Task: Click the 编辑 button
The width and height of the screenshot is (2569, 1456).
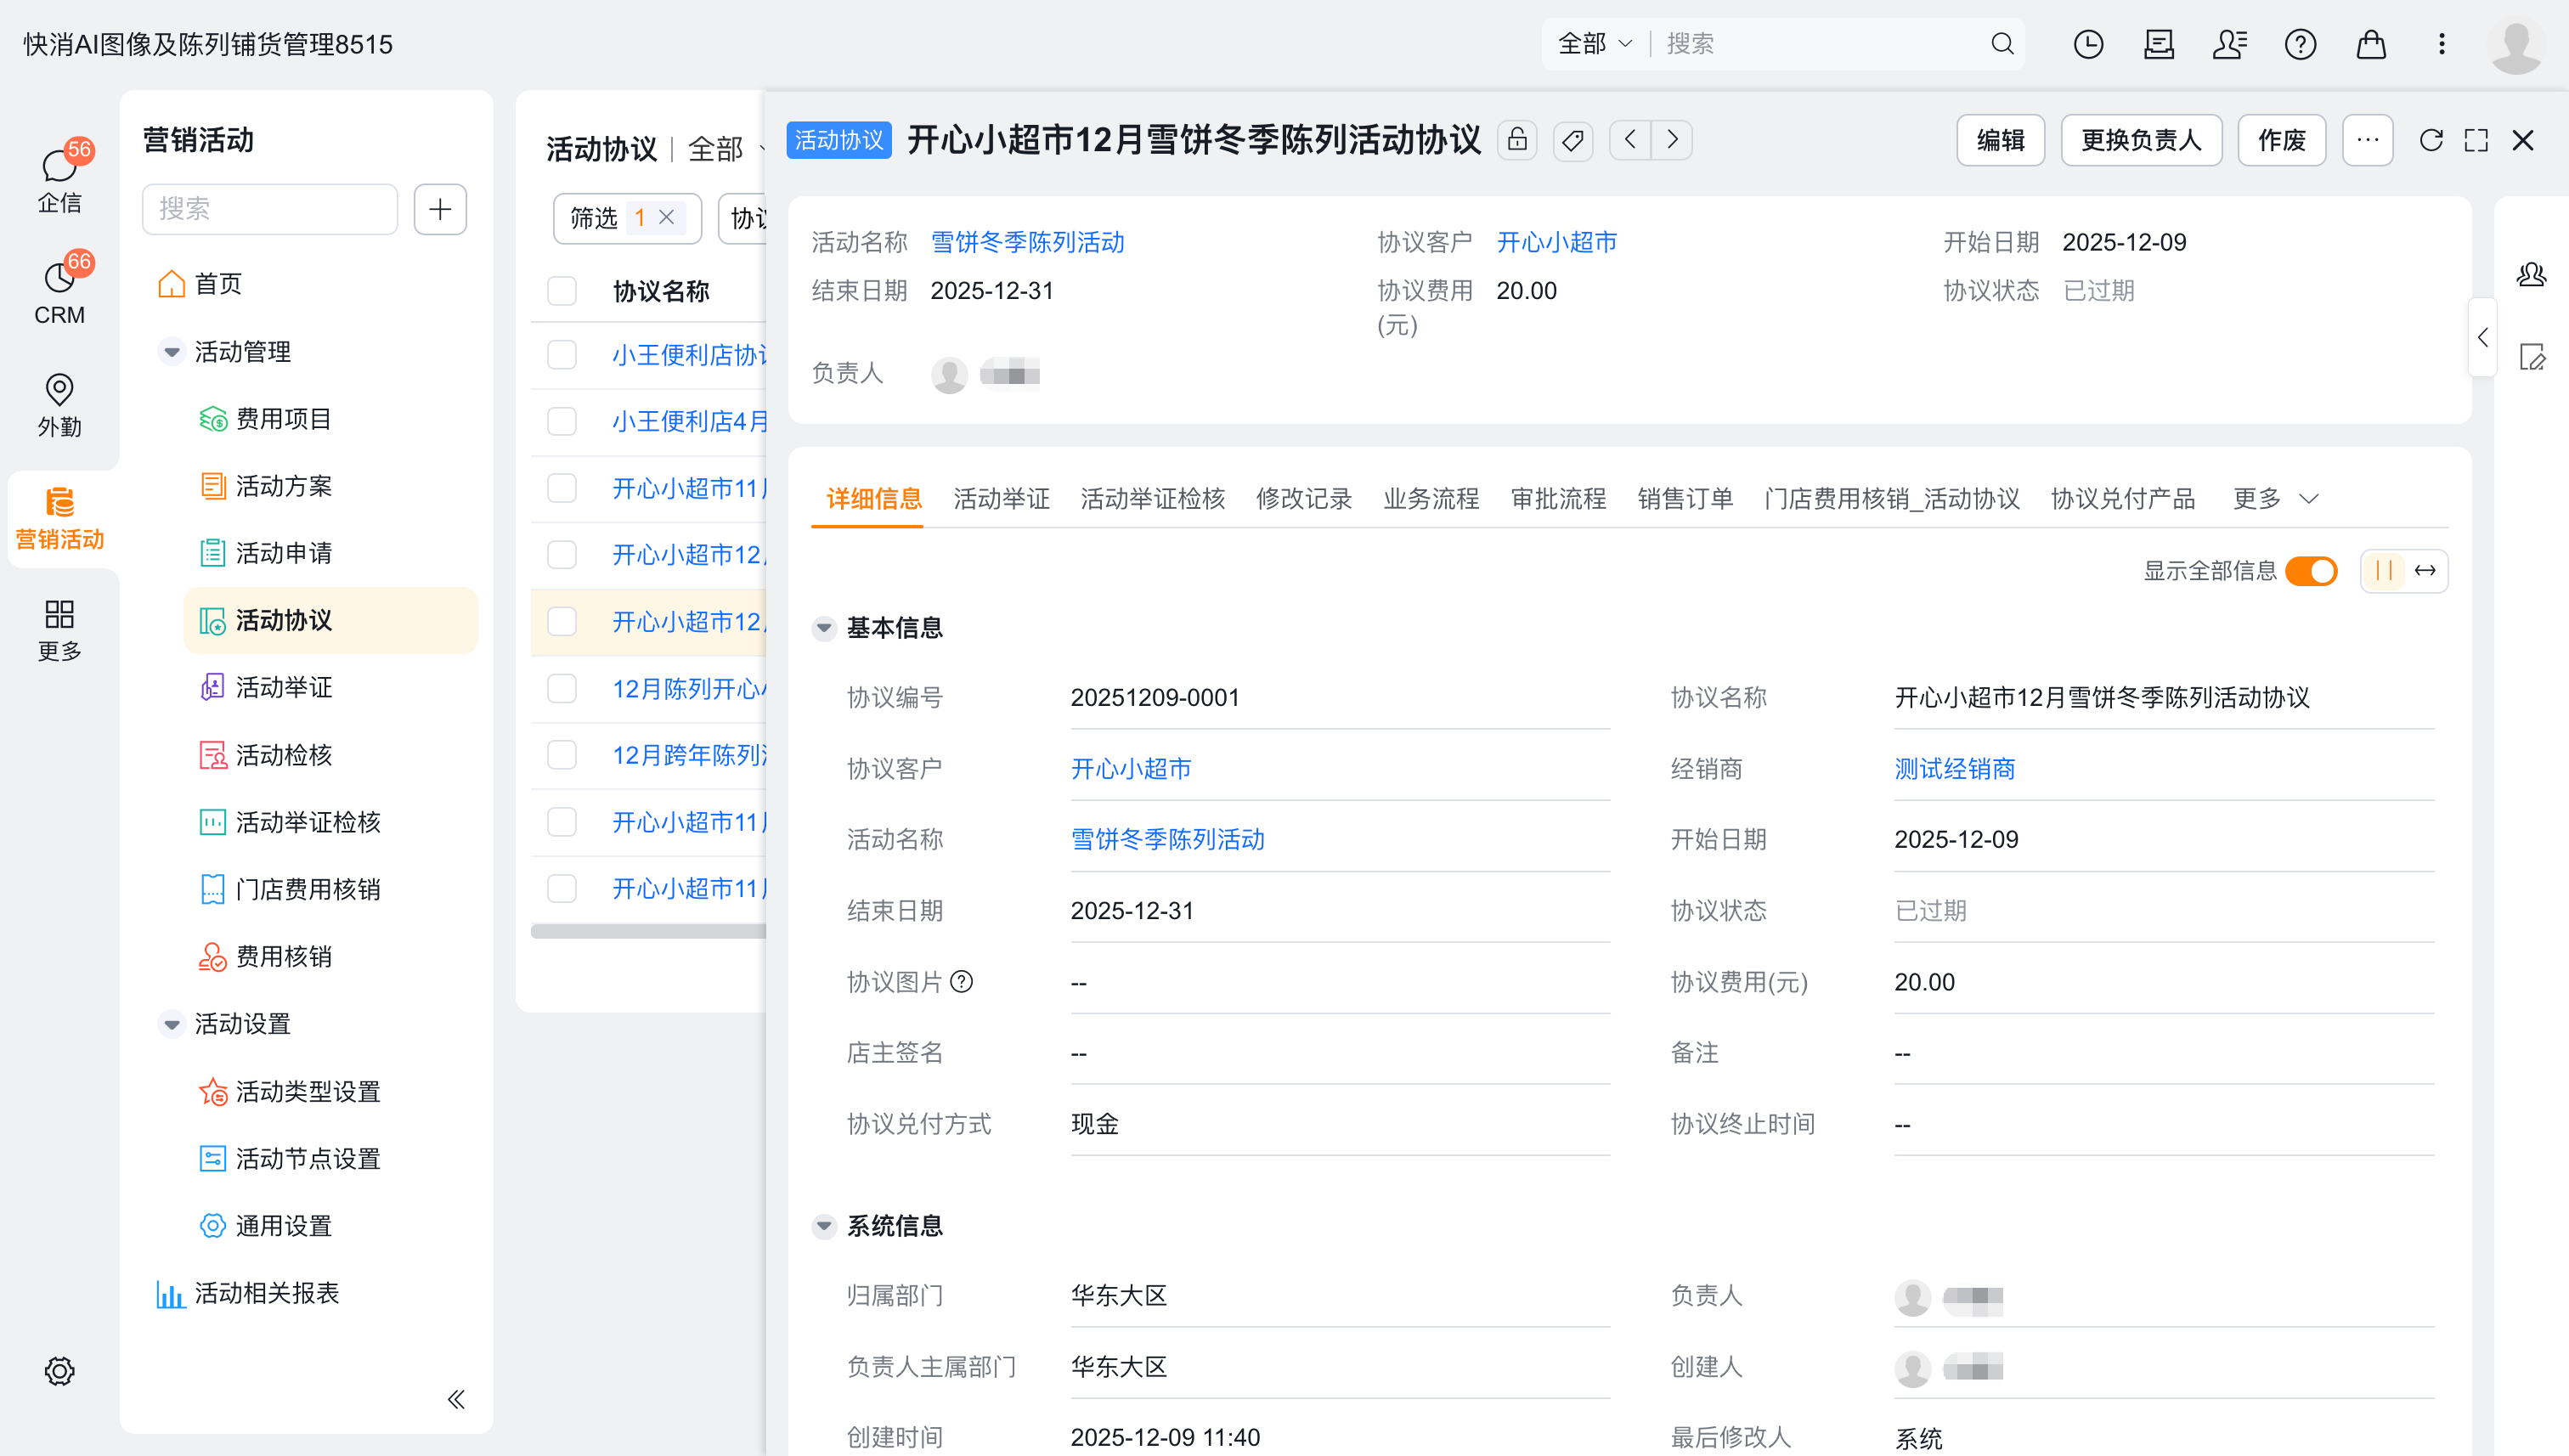Action: click(x=2000, y=140)
